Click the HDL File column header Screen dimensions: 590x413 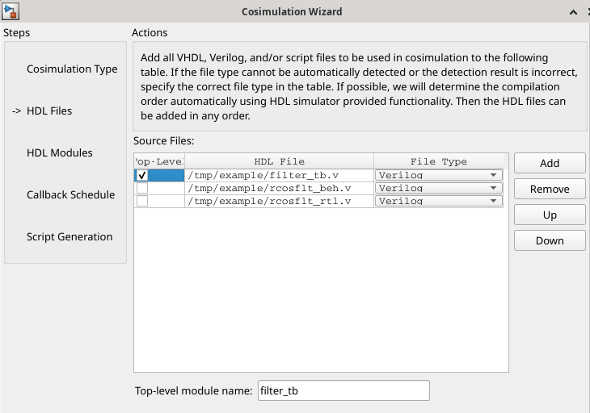pyautogui.click(x=279, y=161)
